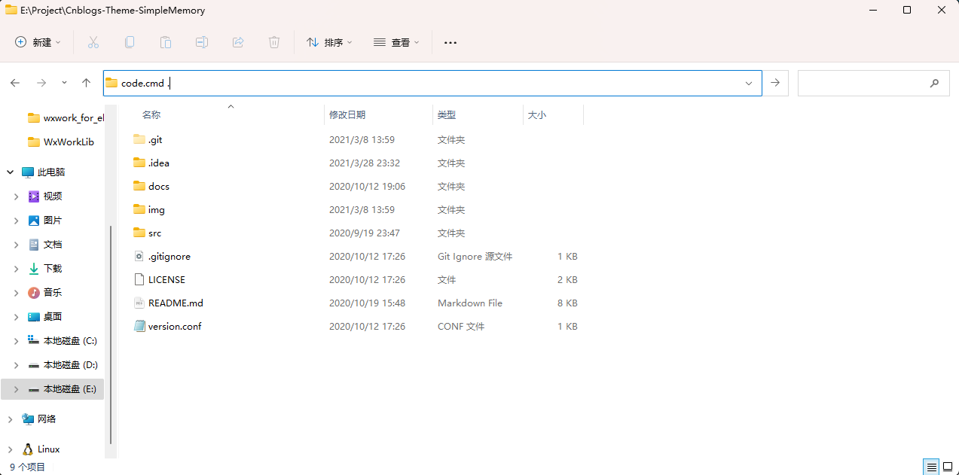Image resolution: width=959 pixels, height=475 pixels.
Task: Switch to details view icon
Action: tap(932, 467)
